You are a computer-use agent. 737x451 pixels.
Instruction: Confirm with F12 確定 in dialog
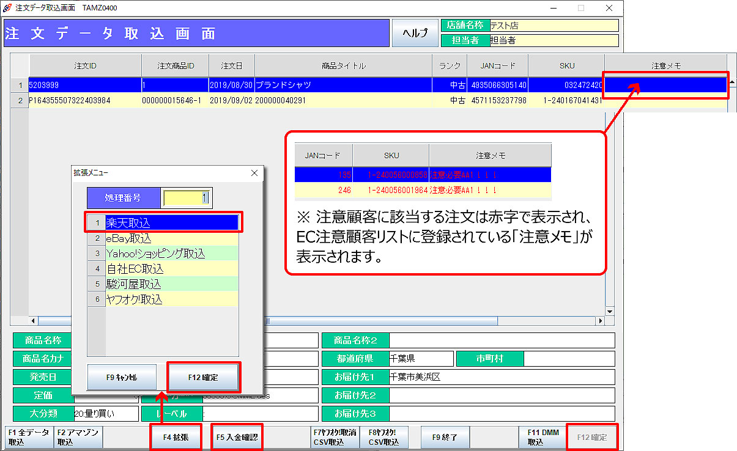coord(203,378)
